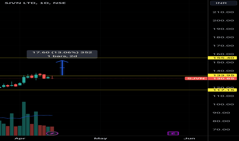Click the 210.00 price axis label

click(x=223, y=12)
